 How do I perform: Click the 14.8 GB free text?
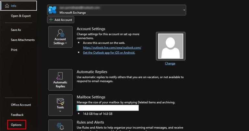98,114
